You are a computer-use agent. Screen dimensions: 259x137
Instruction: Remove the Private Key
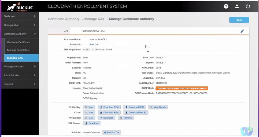(x=126, y=118)
